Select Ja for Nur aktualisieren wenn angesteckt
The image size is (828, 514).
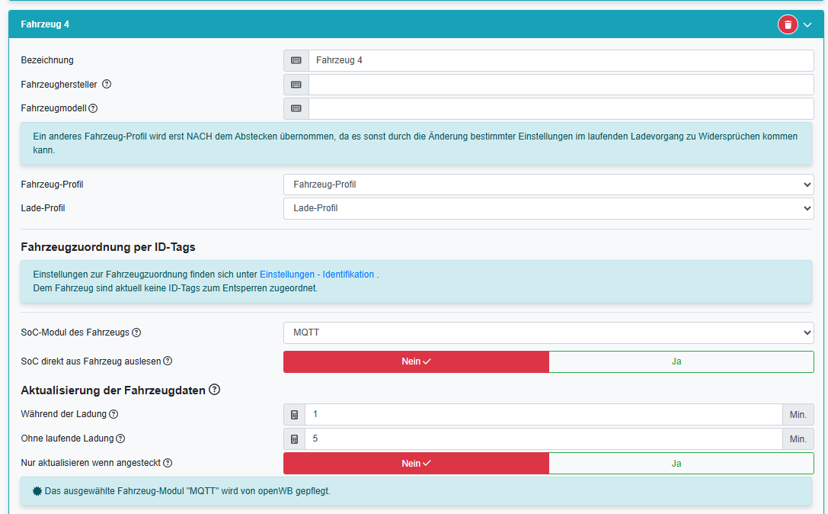(681, 463)
